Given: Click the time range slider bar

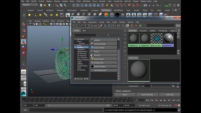Looking at the screenshot, I should click(x=79, y=105).
